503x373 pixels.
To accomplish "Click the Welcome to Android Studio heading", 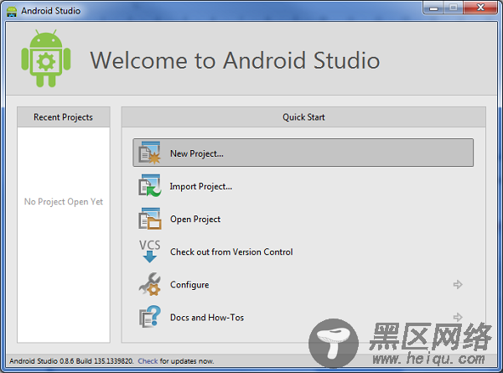I will click(235, 60).
